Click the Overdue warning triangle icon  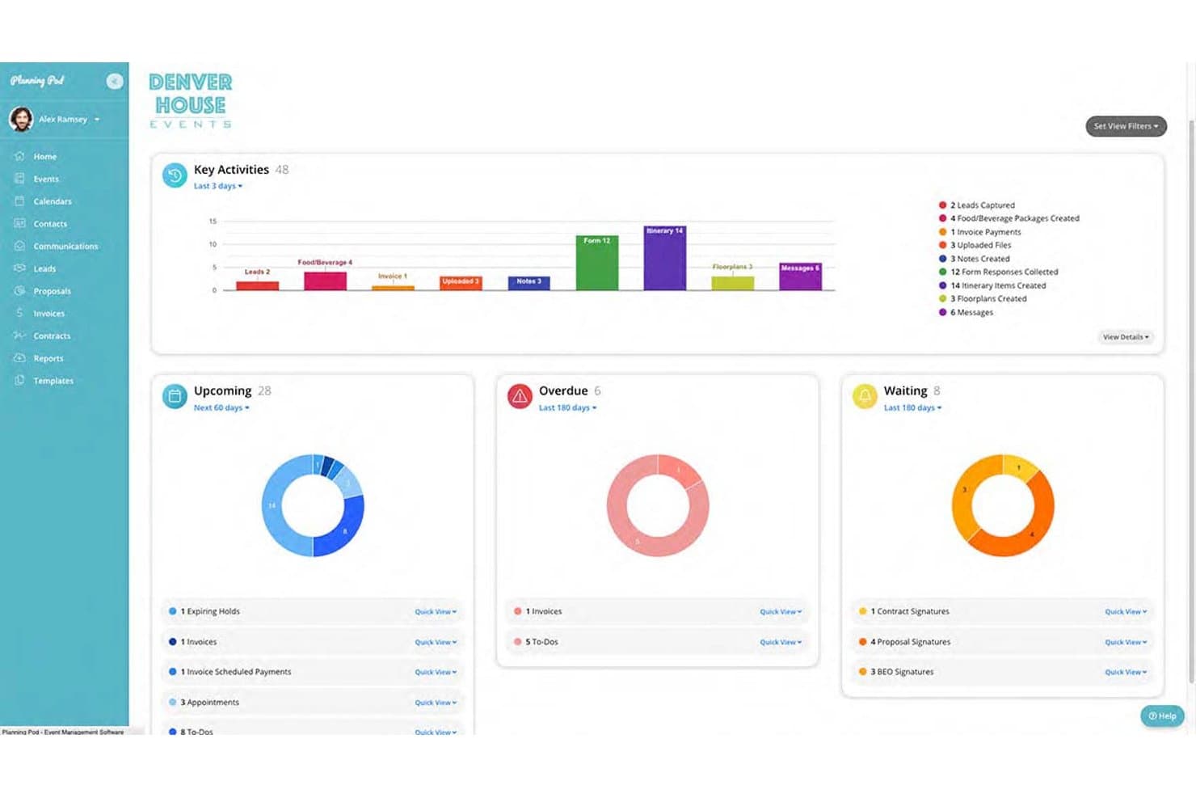click(x=520, y=396)
